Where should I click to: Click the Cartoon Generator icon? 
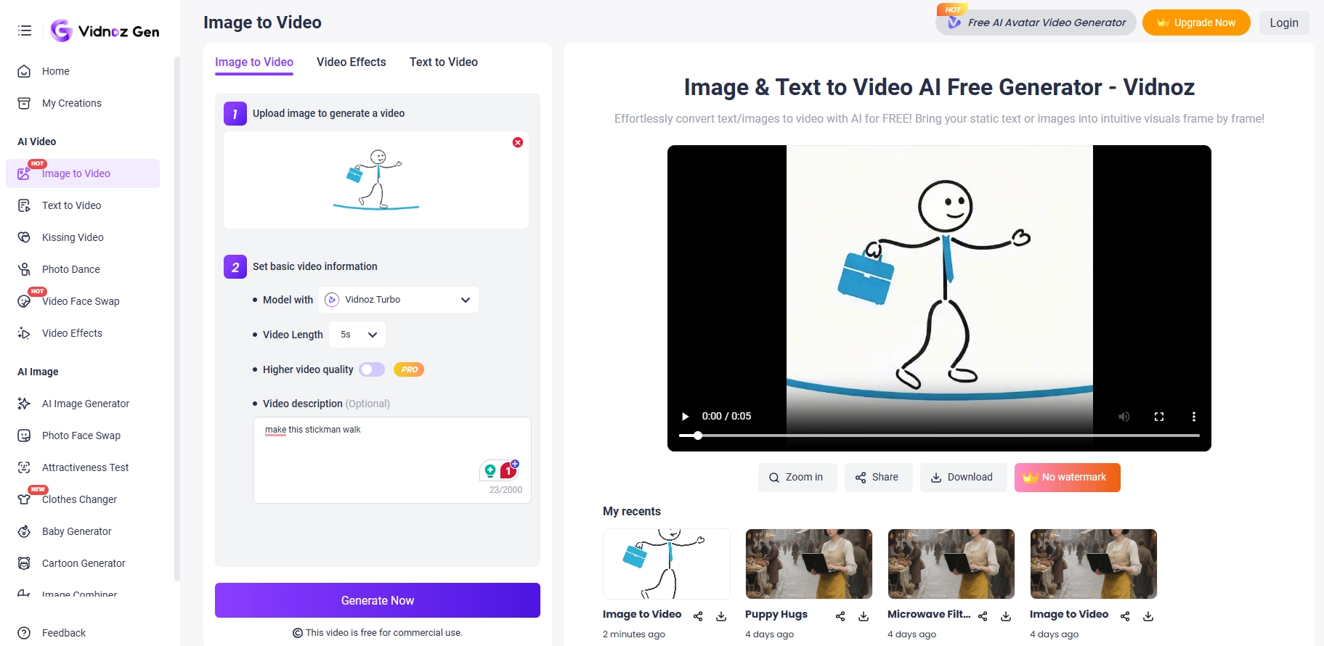pos(24,563)
